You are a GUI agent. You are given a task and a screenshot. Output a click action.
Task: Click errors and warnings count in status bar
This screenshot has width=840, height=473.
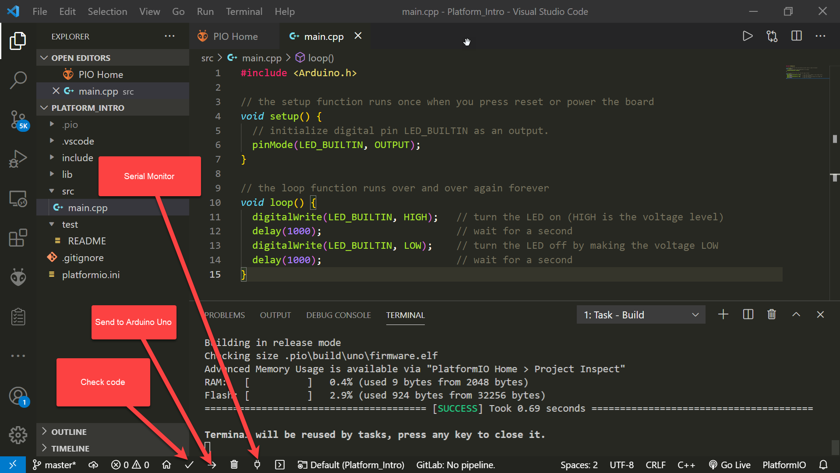[x=130, y=465]
